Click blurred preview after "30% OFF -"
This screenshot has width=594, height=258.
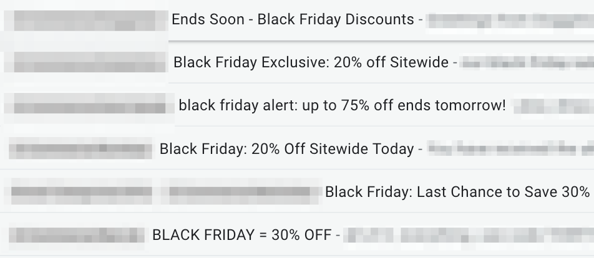click(x=468, y=236)
